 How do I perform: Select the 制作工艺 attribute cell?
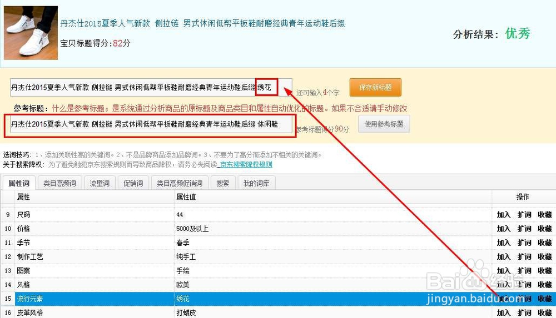pyautogui.click(x=95, y=257)
